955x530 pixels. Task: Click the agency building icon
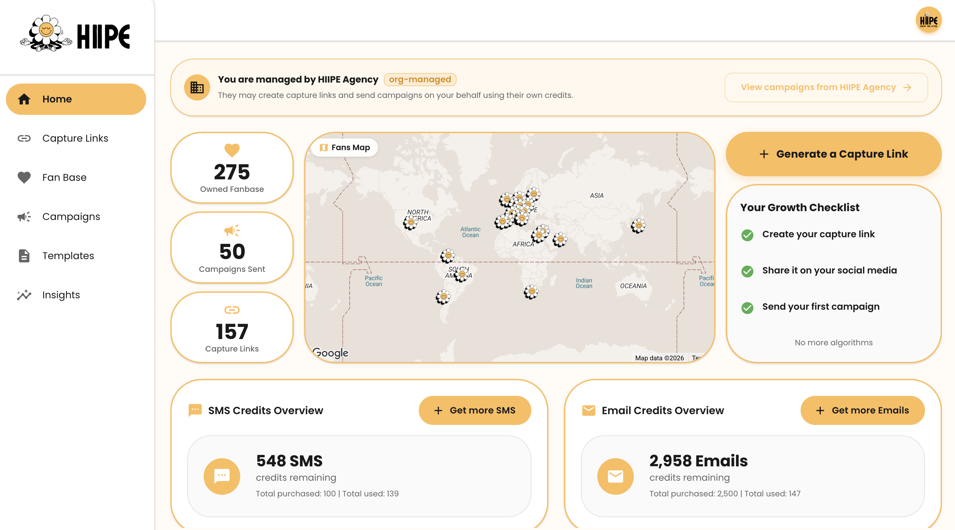197,87
